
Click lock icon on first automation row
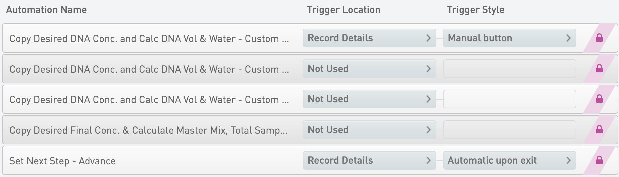coord(599,38)
